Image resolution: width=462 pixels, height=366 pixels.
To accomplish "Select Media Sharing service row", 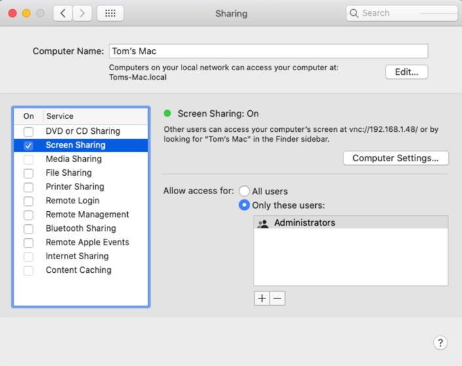I will click(x=81, y=159).
